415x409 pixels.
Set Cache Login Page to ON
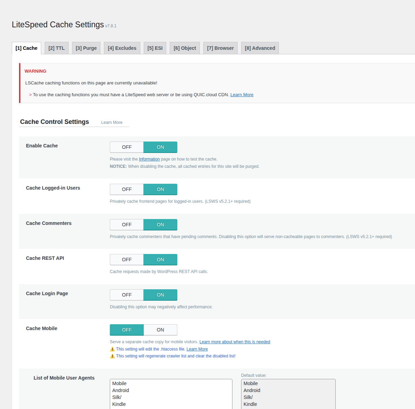[160, 295]
